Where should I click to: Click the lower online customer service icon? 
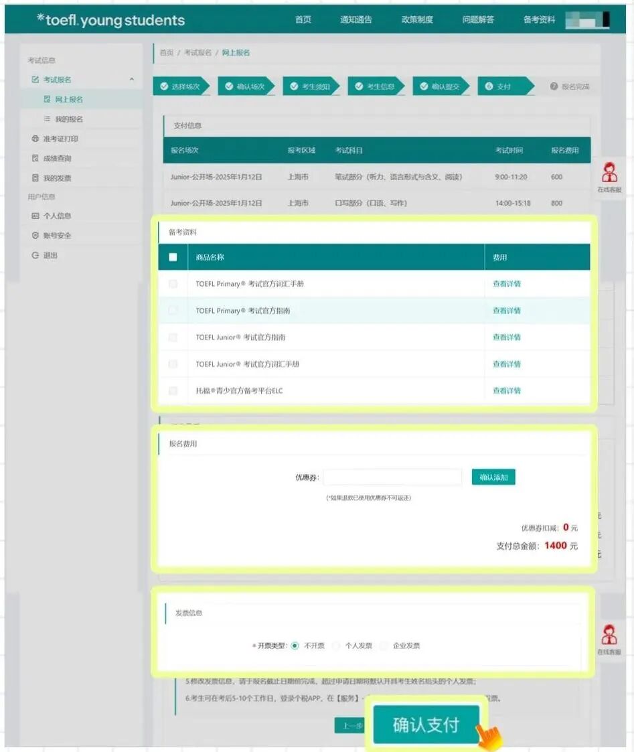point(609,634)
